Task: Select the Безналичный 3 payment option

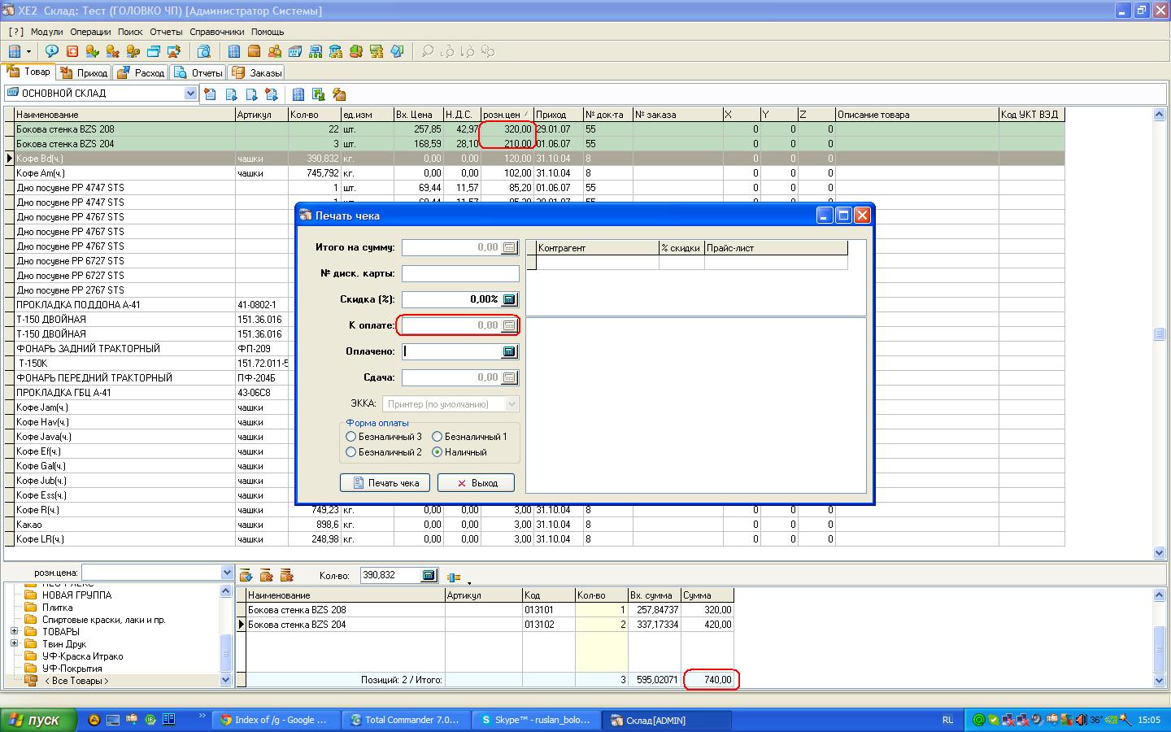Action: coord(351,437)
